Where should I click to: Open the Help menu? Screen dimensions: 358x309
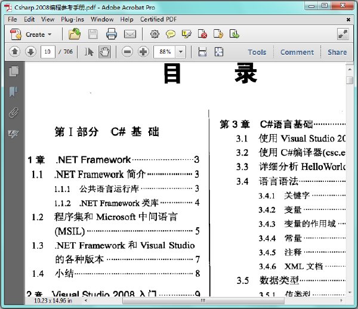(126, 20)
